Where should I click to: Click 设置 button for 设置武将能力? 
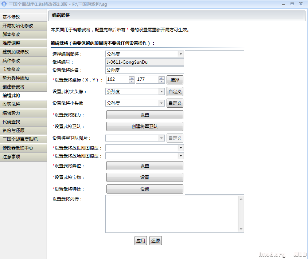[145, 115]
